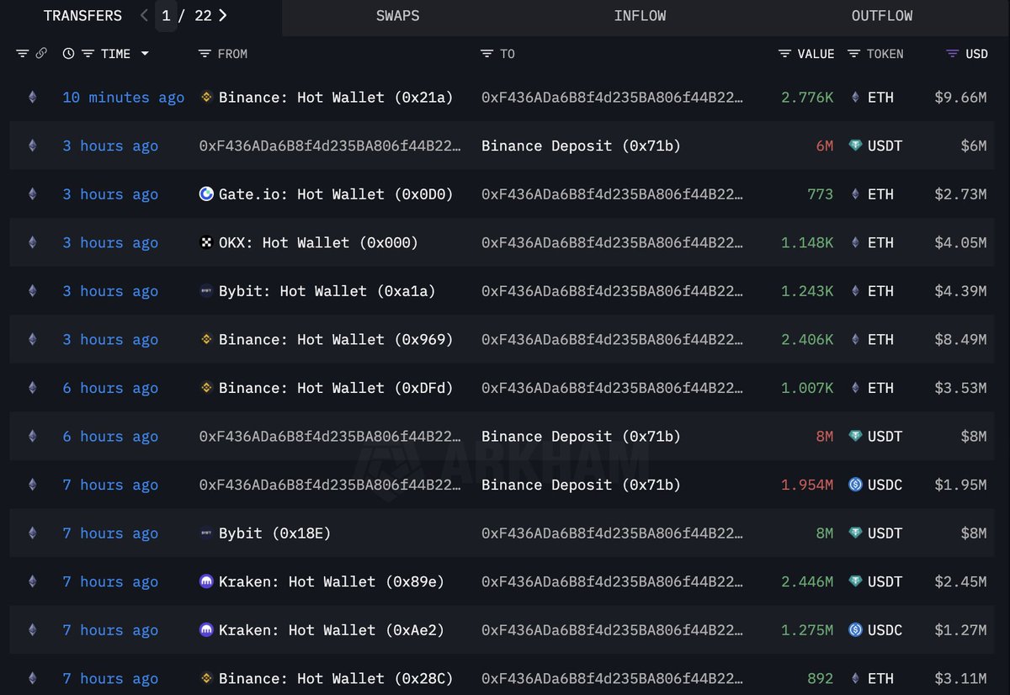Open the USD column filter

pyautogui.click(x=952, y=54)
